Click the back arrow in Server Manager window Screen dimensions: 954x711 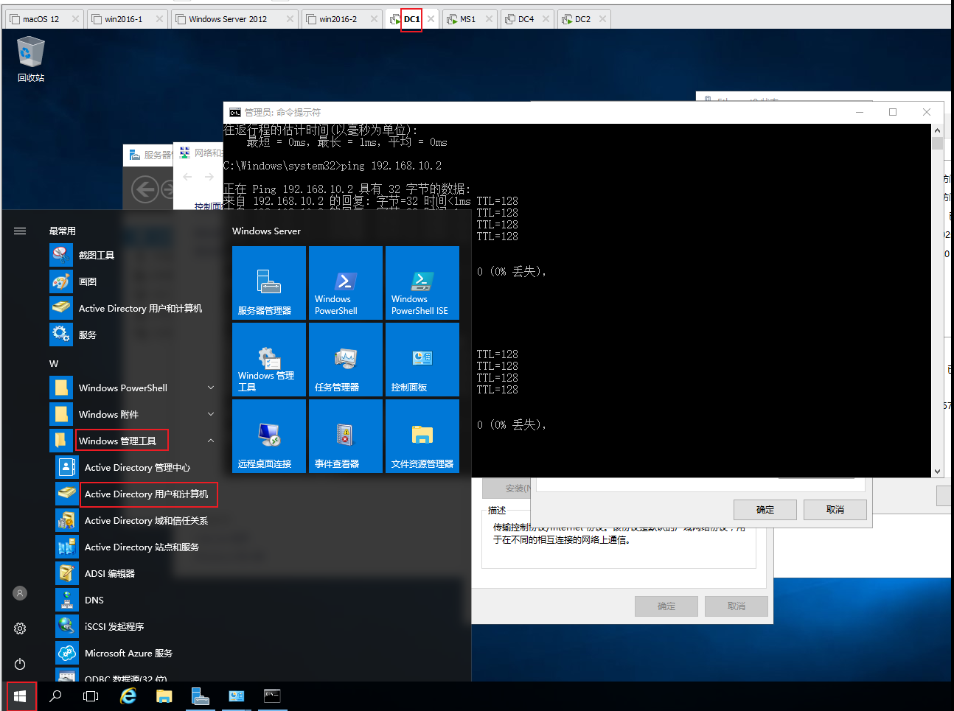(145, 190)
